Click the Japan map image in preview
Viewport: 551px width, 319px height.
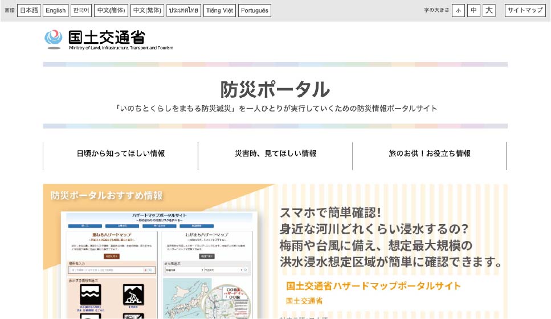[x=207, y=299]
